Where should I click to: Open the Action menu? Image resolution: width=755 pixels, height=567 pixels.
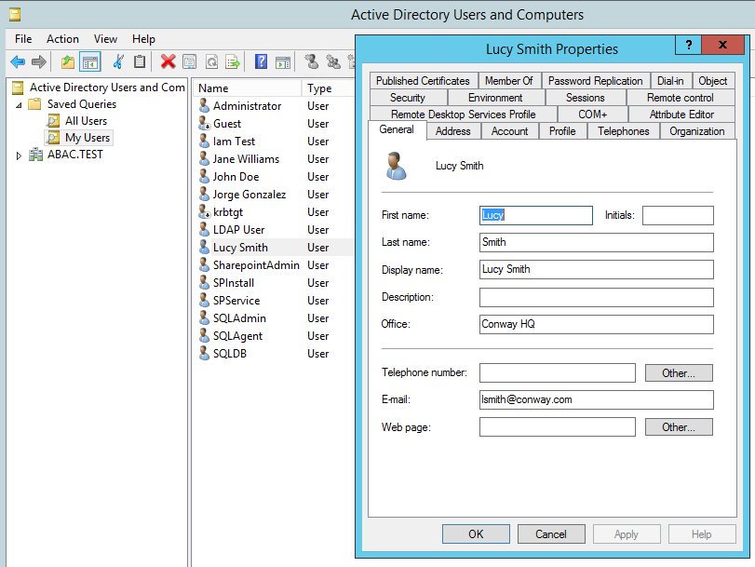pyautogui.click(x=62, y=39)
